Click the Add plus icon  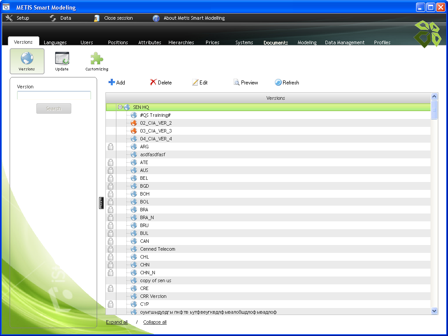tap(112, 82)
